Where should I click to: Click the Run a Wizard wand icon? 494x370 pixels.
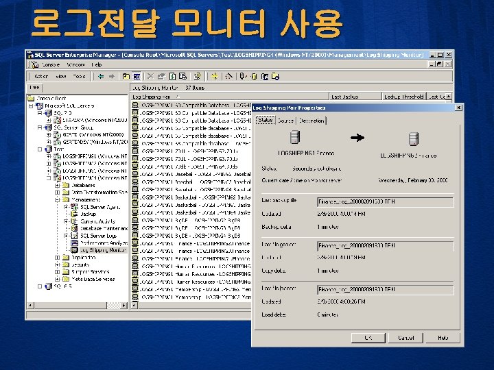229,76
